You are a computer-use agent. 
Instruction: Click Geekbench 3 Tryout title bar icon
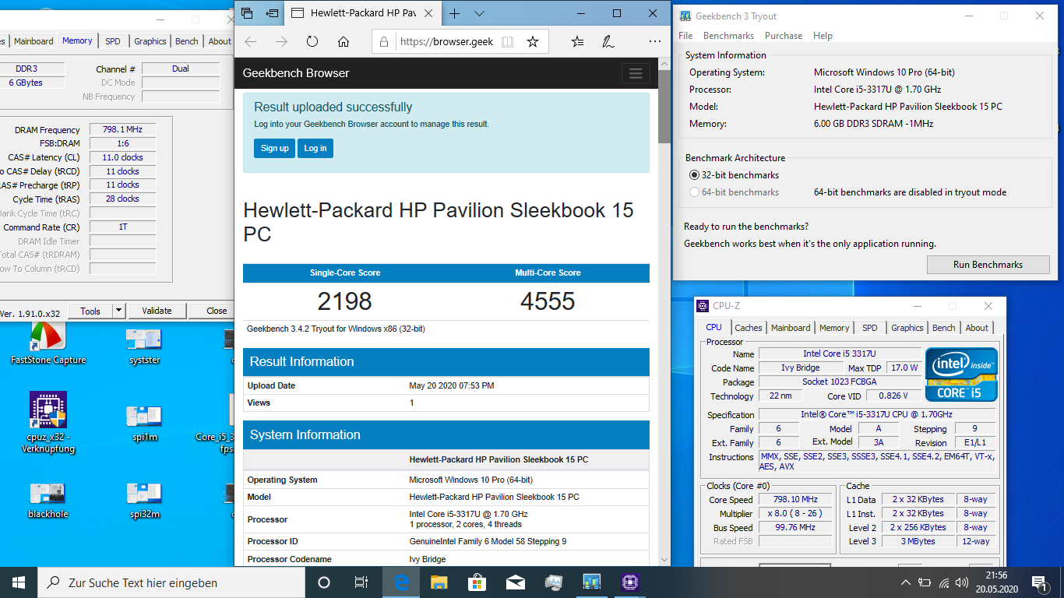685,16
